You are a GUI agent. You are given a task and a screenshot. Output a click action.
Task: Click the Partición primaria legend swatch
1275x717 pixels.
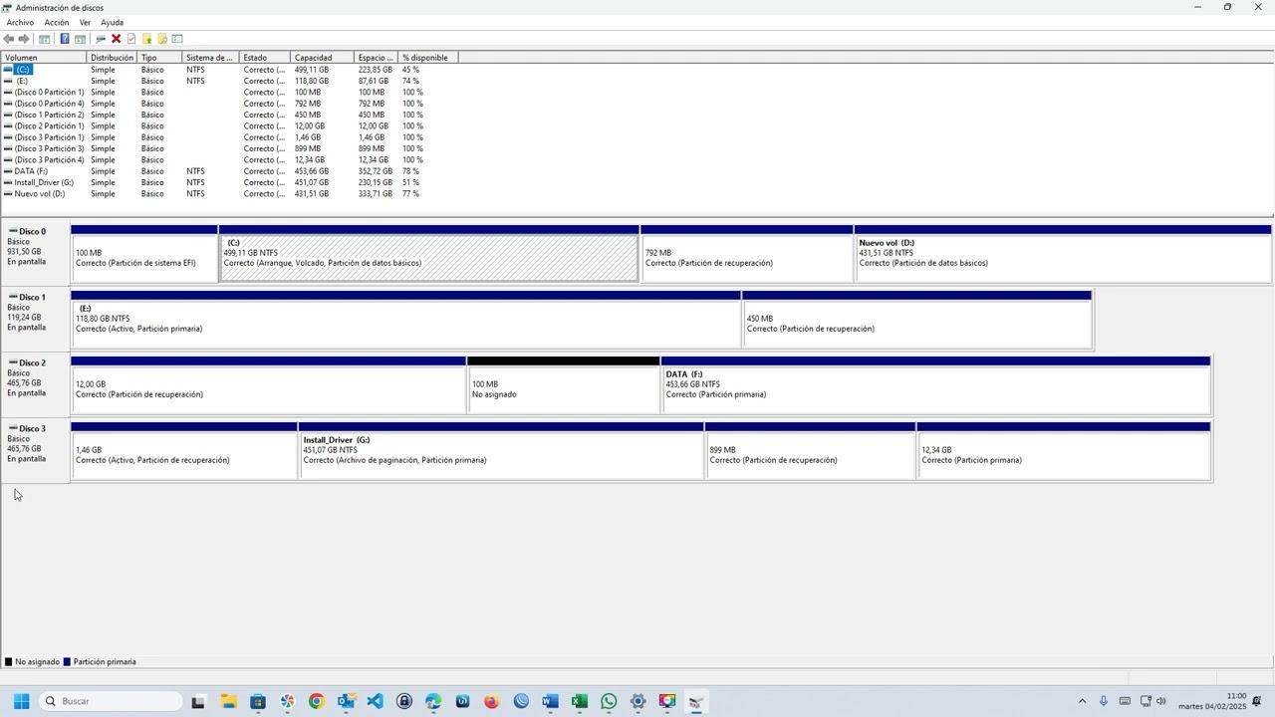pyautogui.click(x=68, y=661)
